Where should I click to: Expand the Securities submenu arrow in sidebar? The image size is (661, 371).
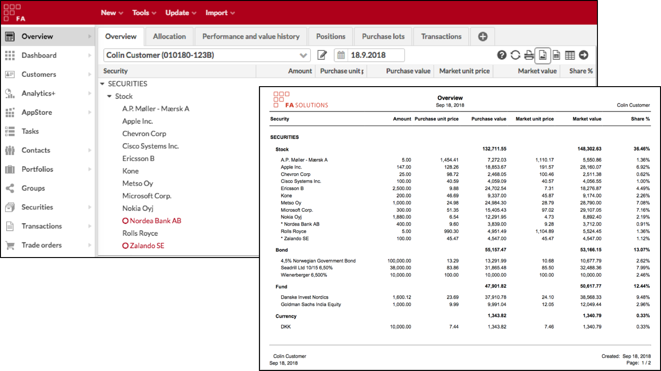click(x=90, y=207)
